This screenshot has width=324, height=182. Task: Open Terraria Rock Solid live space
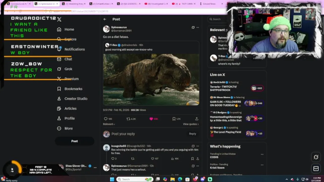tap(236, 86)
